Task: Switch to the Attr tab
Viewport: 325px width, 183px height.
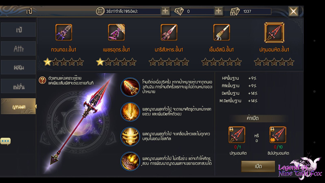Action: click(x=18, y=48)
